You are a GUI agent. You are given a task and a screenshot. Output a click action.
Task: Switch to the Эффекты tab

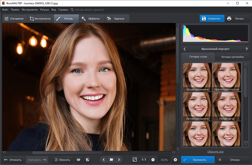coord(91,19)
